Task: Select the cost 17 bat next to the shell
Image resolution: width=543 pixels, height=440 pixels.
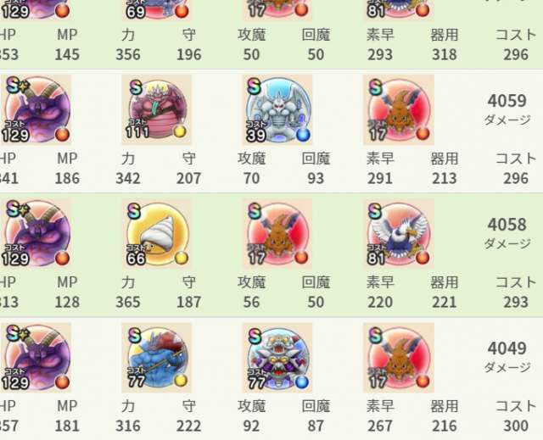Action: point(277,233)
